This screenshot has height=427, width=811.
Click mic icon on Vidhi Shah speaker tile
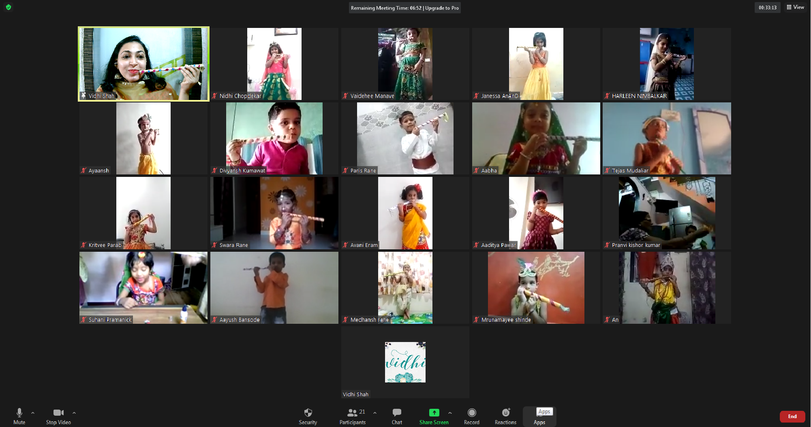point(83,96)
